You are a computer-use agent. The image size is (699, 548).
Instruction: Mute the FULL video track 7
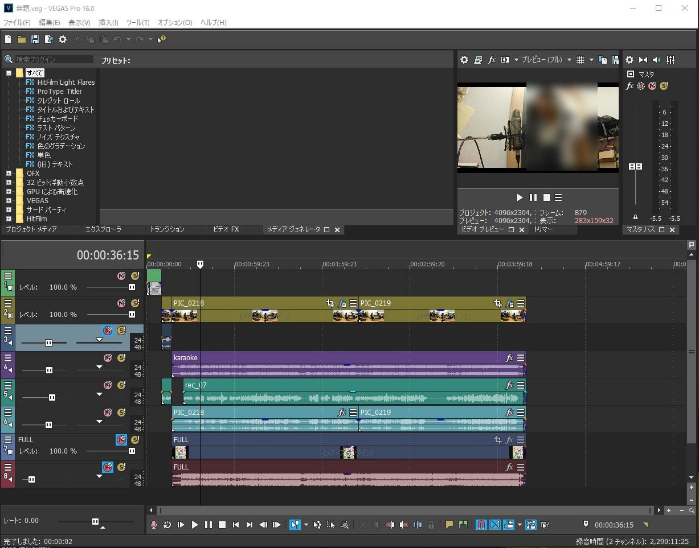[x=121, y=440]
